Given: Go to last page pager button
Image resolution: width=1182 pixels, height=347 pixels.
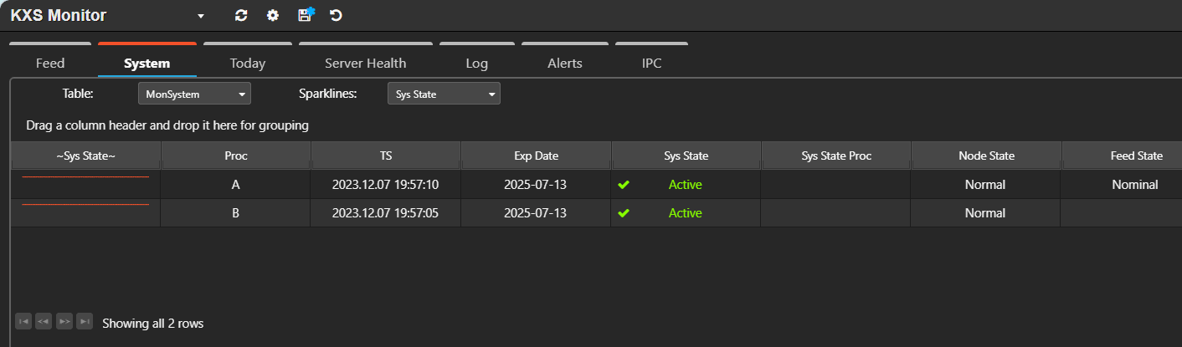Looking at the screenshot, I should click(85, 322).
